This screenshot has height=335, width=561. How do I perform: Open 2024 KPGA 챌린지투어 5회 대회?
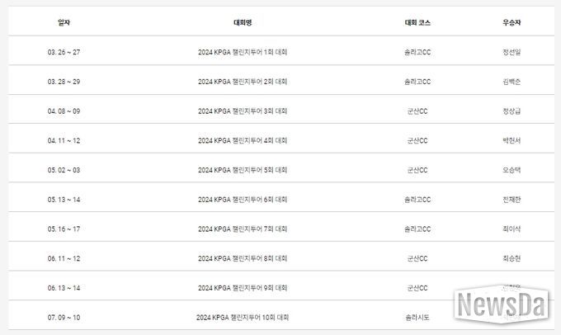pos(243,170)
